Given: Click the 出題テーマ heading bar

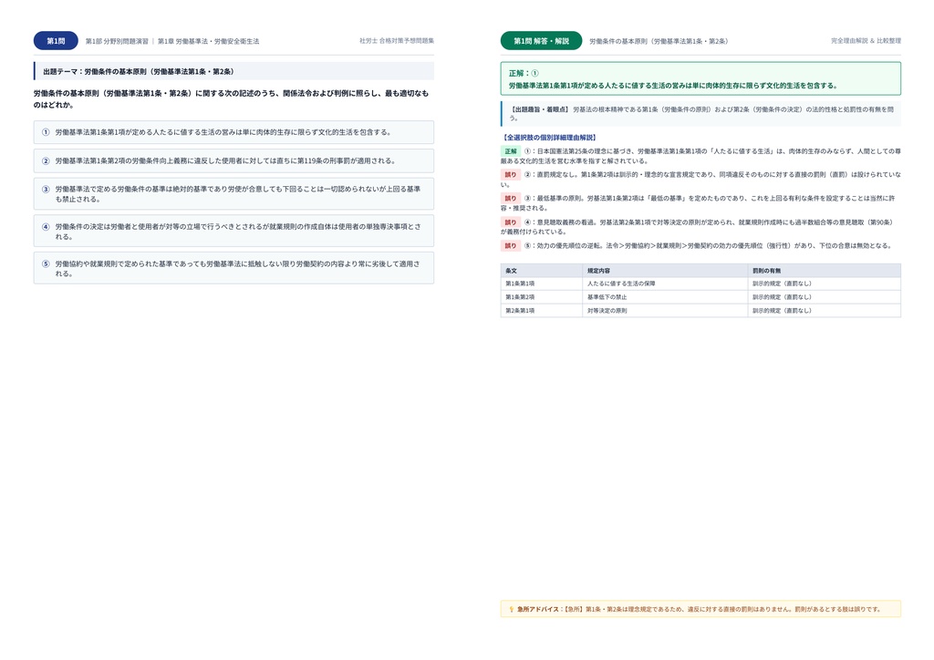Looking at the screenshot, I should point(233,71).
